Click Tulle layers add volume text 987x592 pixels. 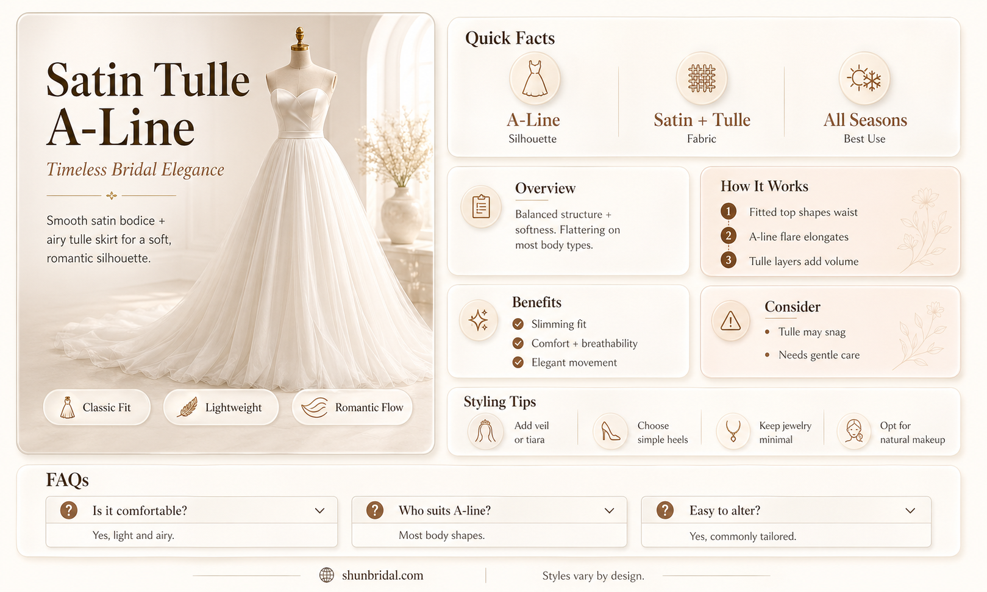tap(803, 261)
